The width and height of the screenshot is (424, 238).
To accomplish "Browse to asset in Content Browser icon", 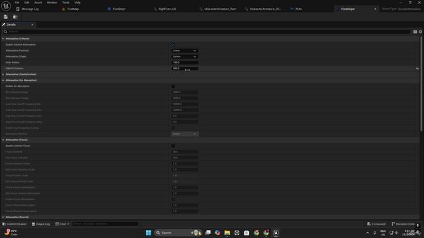I will [x=15, y=17].
